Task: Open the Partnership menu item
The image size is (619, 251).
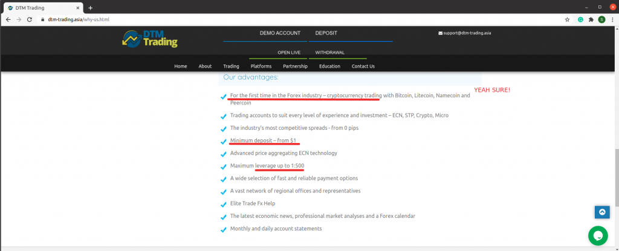Action: 295,66
